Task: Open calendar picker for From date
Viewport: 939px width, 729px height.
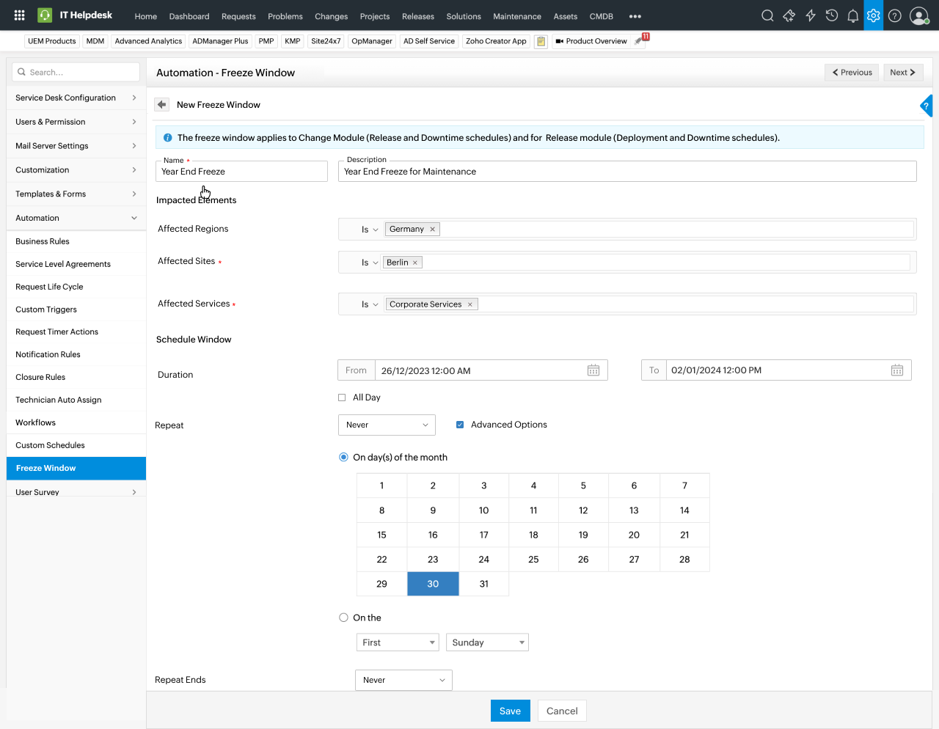Action: tap(593, 370)
